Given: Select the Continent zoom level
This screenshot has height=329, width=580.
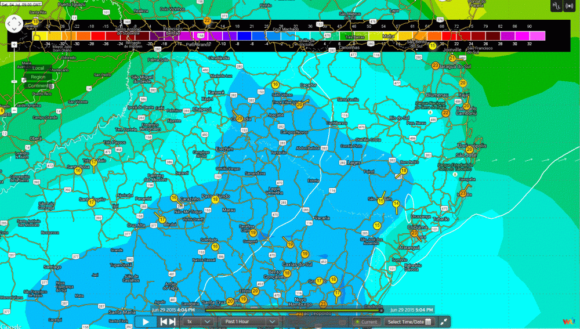Looking at the screenshot, I should point(38,85).
